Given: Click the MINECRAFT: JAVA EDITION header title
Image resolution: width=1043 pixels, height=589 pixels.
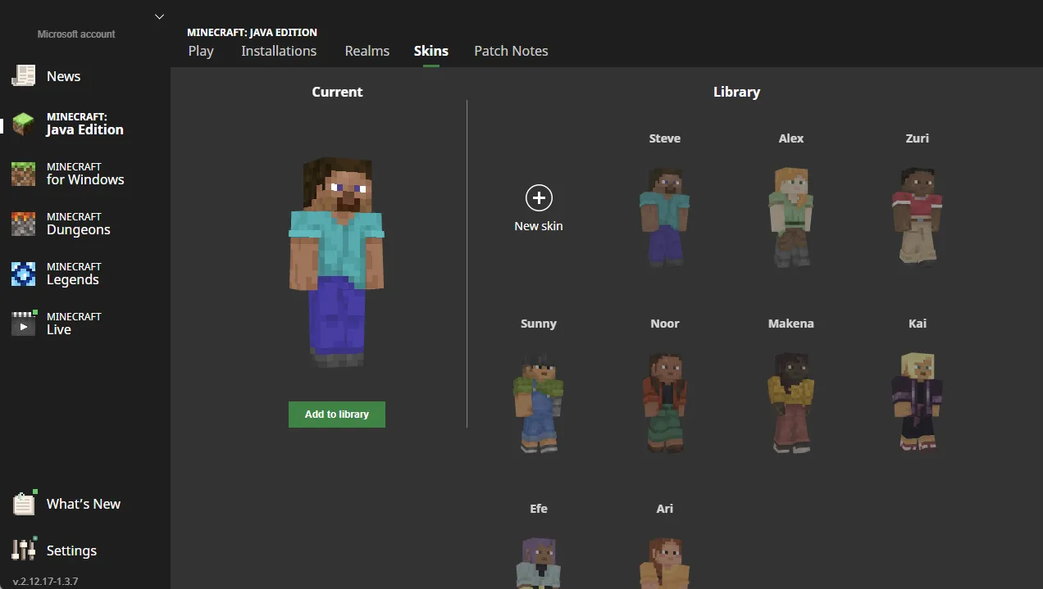Looking at the screenshot, I should click(252, 33).
